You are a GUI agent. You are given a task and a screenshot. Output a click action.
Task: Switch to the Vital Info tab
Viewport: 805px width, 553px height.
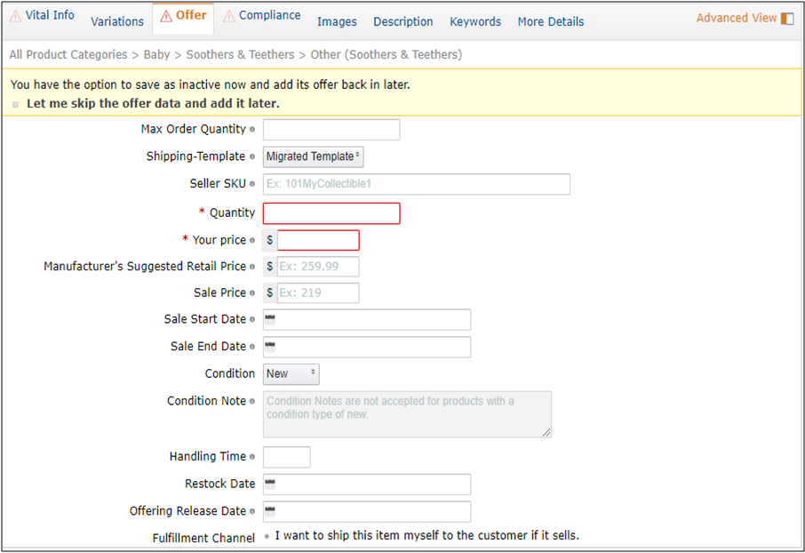click(x=42, y=16)
